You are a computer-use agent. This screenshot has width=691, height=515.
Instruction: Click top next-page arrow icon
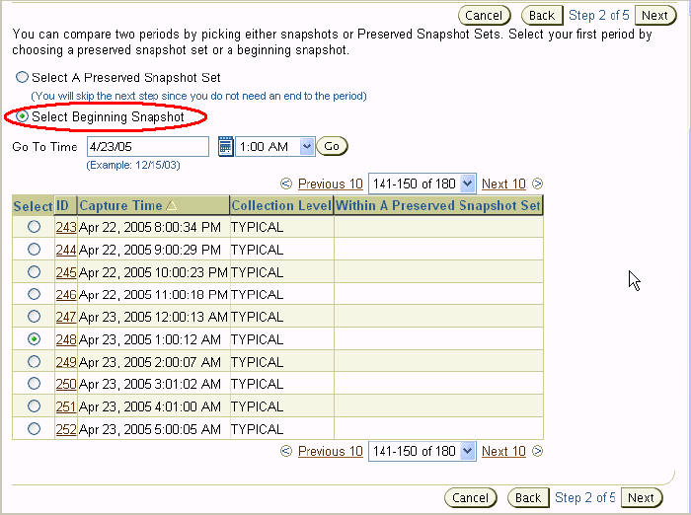[x=537, y=184]
